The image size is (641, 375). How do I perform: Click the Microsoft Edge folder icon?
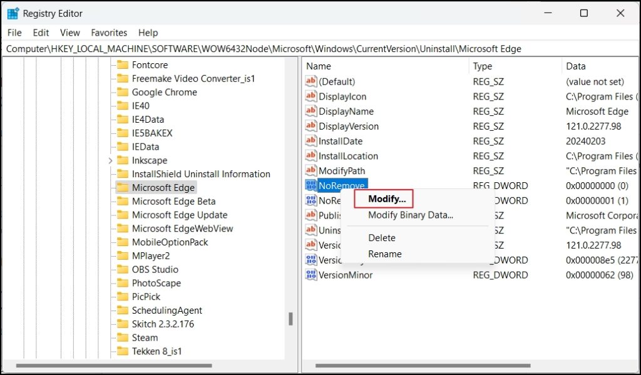click(x=123, y=187)
